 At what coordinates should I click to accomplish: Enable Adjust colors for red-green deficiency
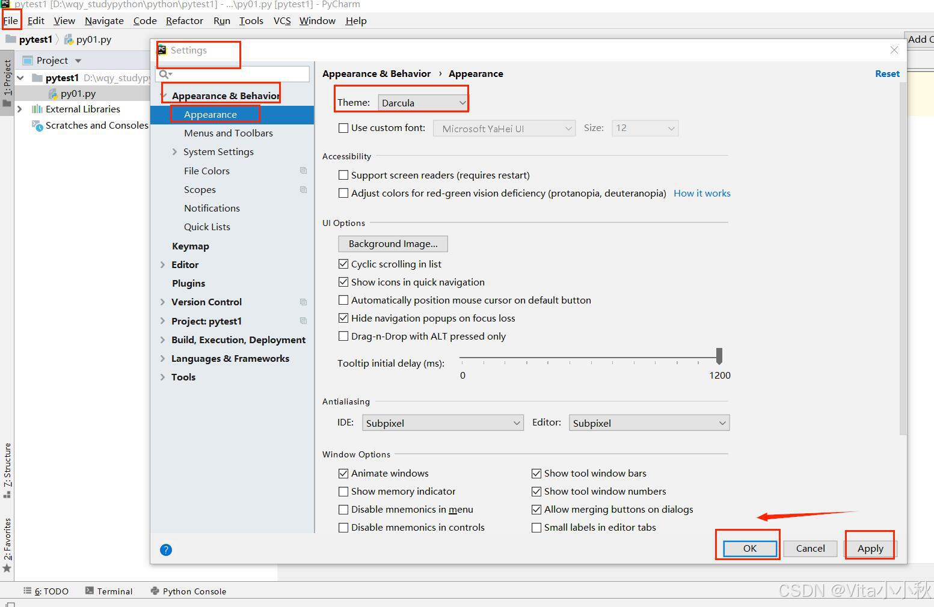click(x=343, y=193)
